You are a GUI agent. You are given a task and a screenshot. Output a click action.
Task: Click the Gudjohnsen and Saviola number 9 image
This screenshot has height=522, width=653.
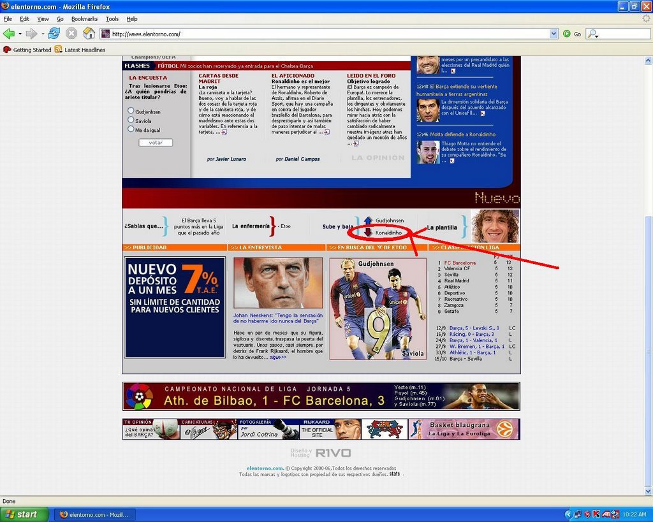pos(378,309)
